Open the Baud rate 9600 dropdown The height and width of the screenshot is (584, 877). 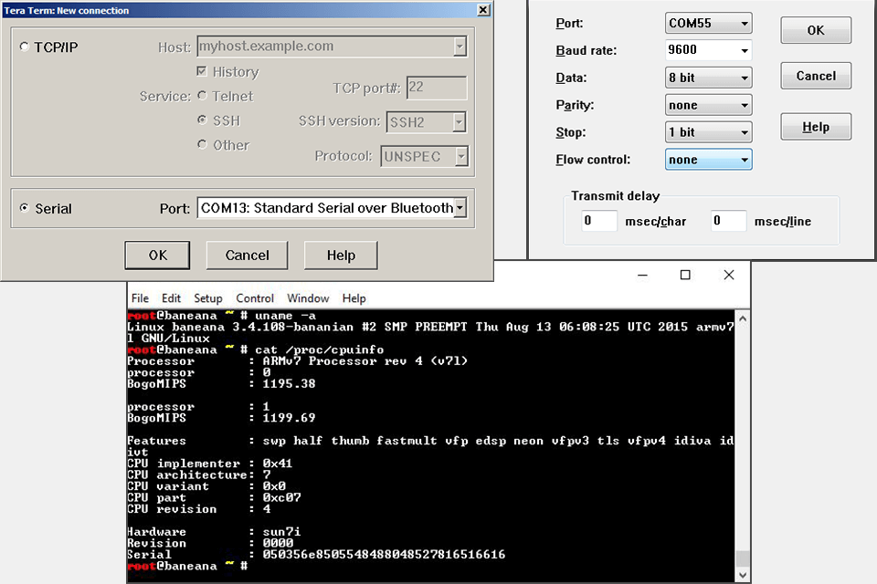[x=745, y=50]
